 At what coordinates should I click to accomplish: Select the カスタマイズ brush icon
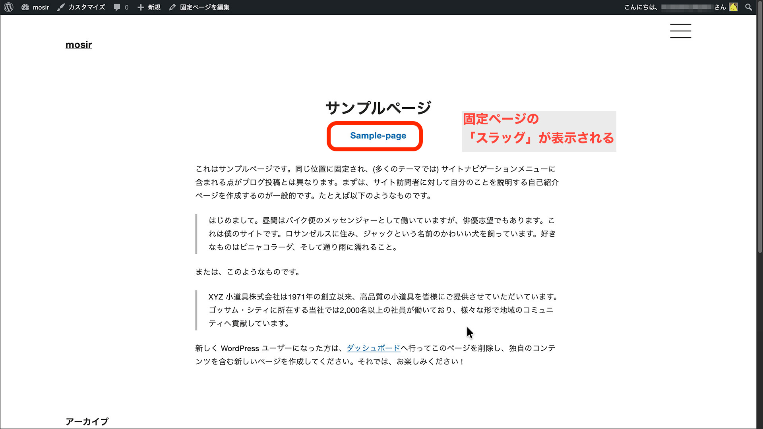click(60, 7)
